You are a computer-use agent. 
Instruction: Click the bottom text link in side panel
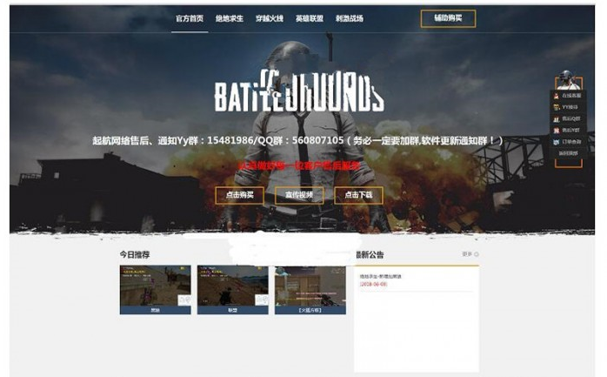pos(568,153)
